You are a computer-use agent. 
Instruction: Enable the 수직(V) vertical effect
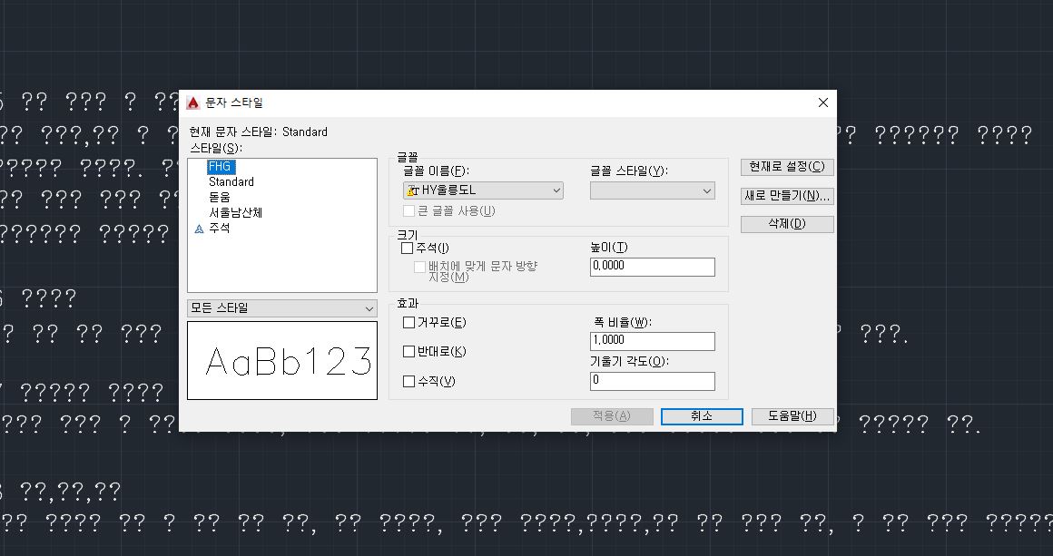pos(408,381)
